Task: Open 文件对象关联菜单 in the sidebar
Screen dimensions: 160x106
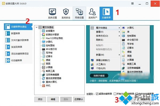Action: coord(18,40)
